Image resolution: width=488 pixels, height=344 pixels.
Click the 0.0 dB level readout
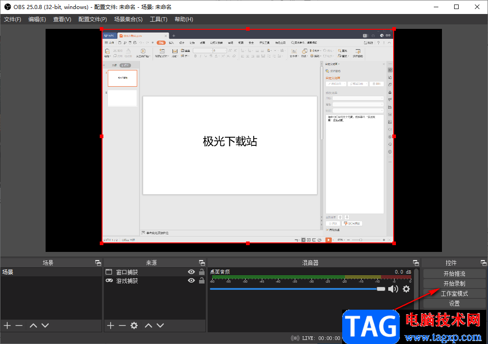(403, 272)
